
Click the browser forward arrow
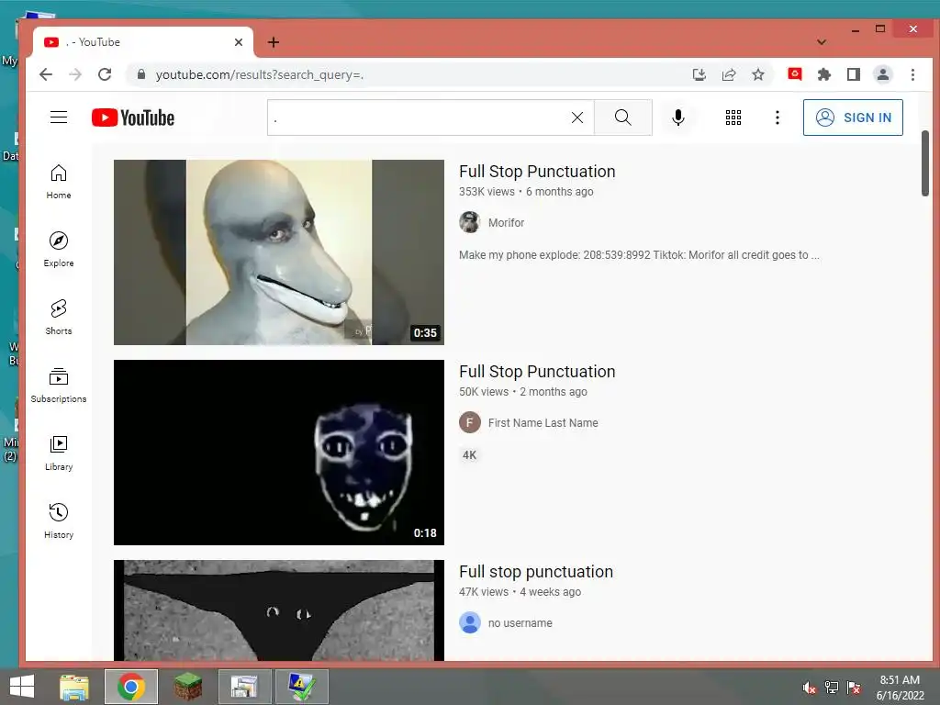(75, 74)
